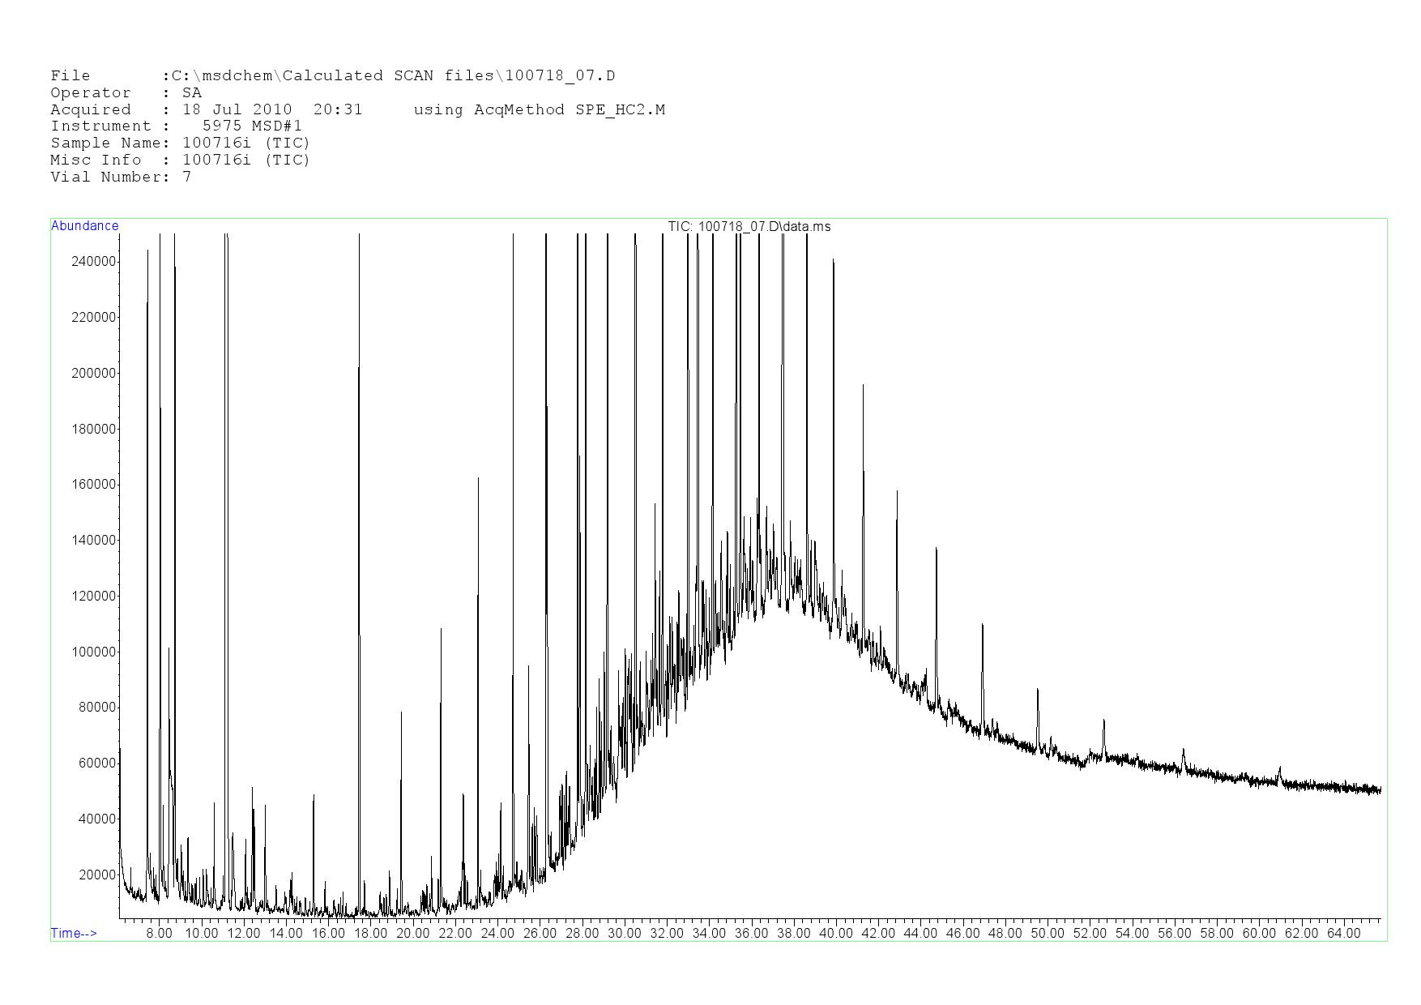This screenshot has height=1005, width=1421.
Task: Click the Vial Number 7 line
Action: (x=121, y=177)
